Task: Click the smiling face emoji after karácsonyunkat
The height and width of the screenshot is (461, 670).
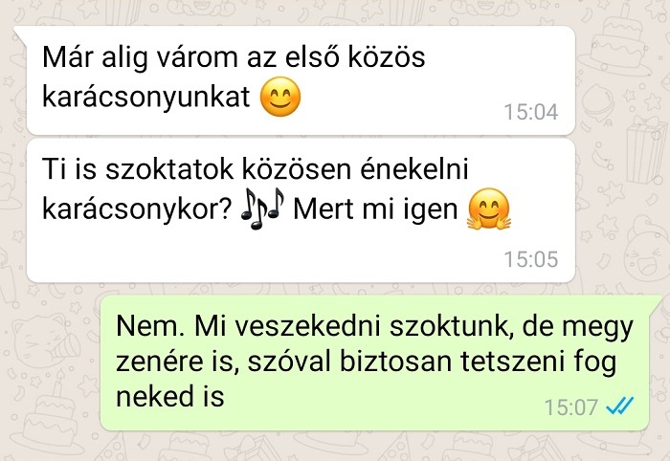Action: tap(280, 97)
